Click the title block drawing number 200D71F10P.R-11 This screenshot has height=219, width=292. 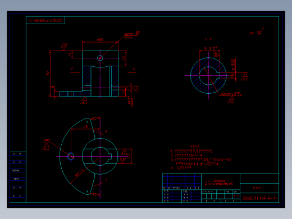(x=259, y=198)
